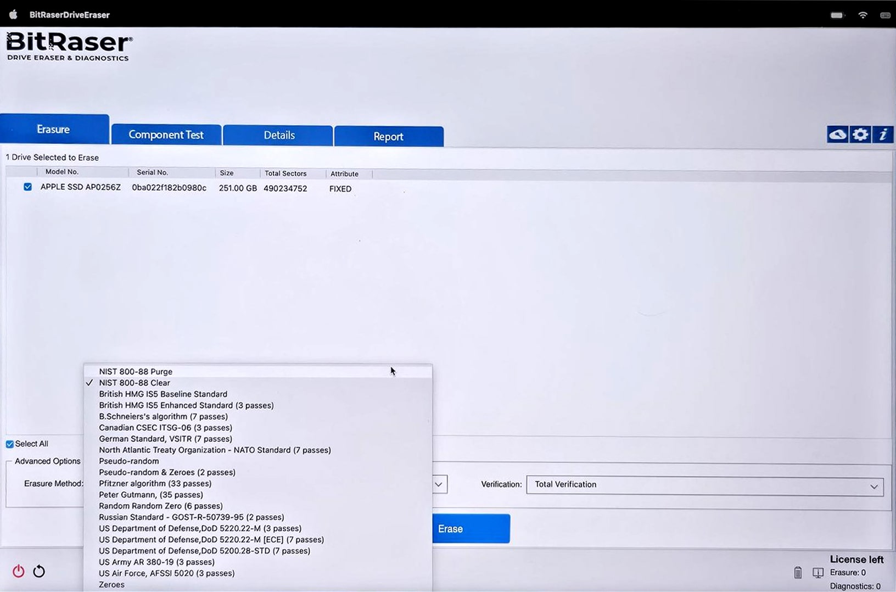Viewport: 896px width, 592px height.
Task: Click the keyboard icon in menu bar
Action: (885, 15)
